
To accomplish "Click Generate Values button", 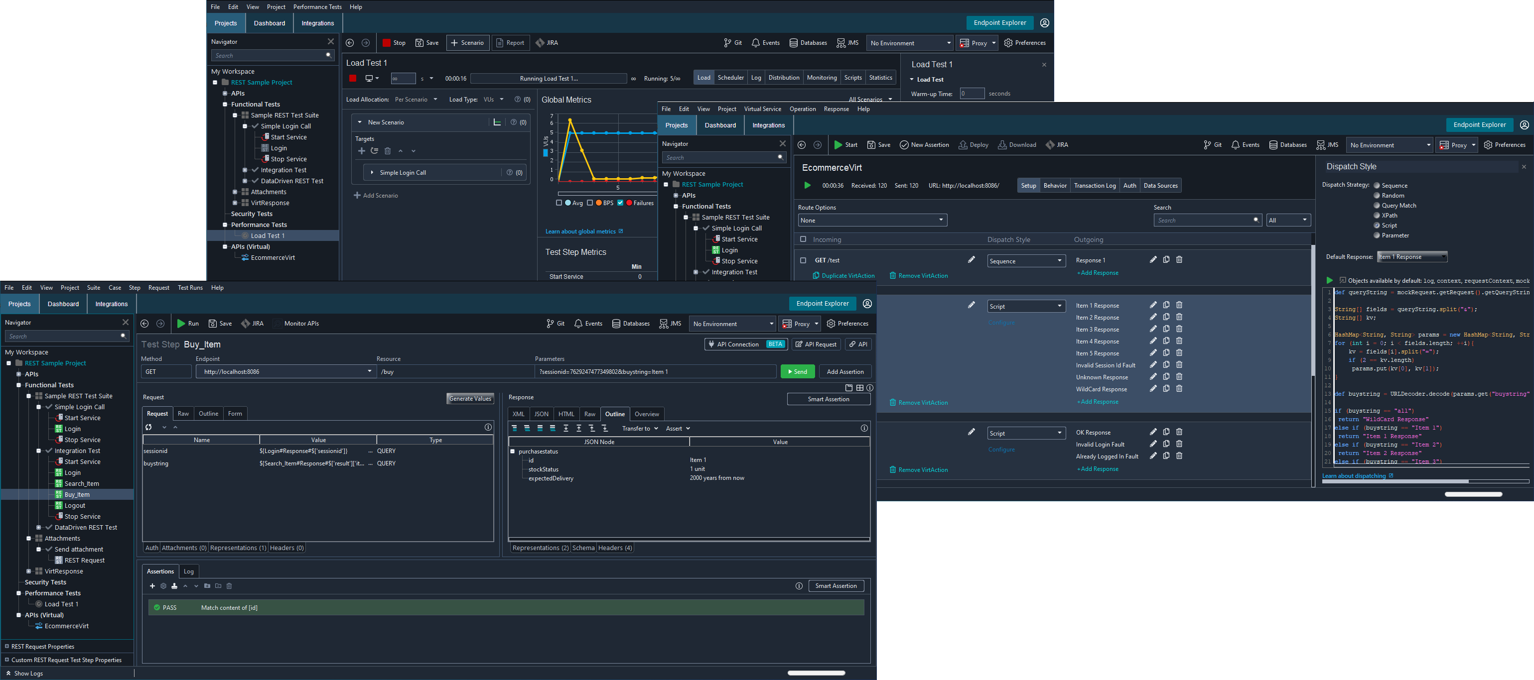I will (470, 399).
